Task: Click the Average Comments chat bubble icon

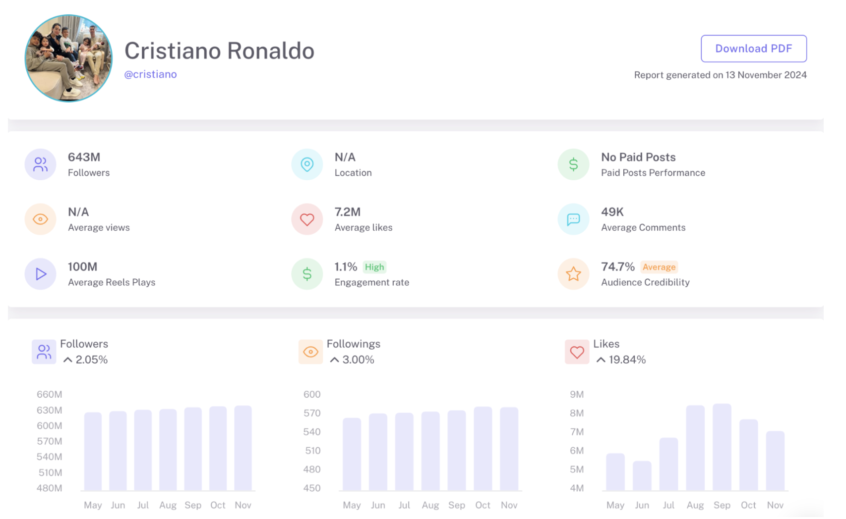Action: (573, 219)
